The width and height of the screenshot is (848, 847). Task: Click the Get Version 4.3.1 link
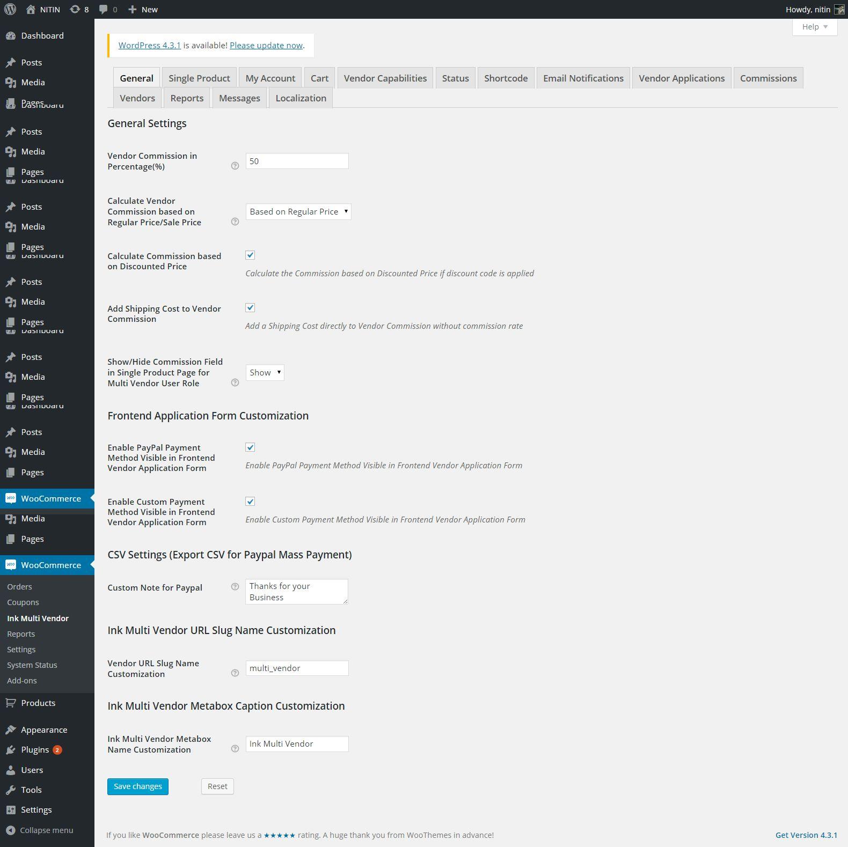pos(806,835)
